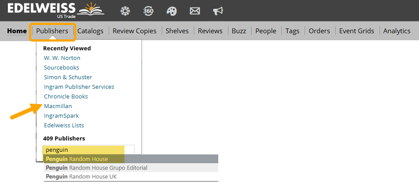This screenshot has height=182, width=419.
Task: Choose Penguin Random House suggestion
Action: [77, 159]
